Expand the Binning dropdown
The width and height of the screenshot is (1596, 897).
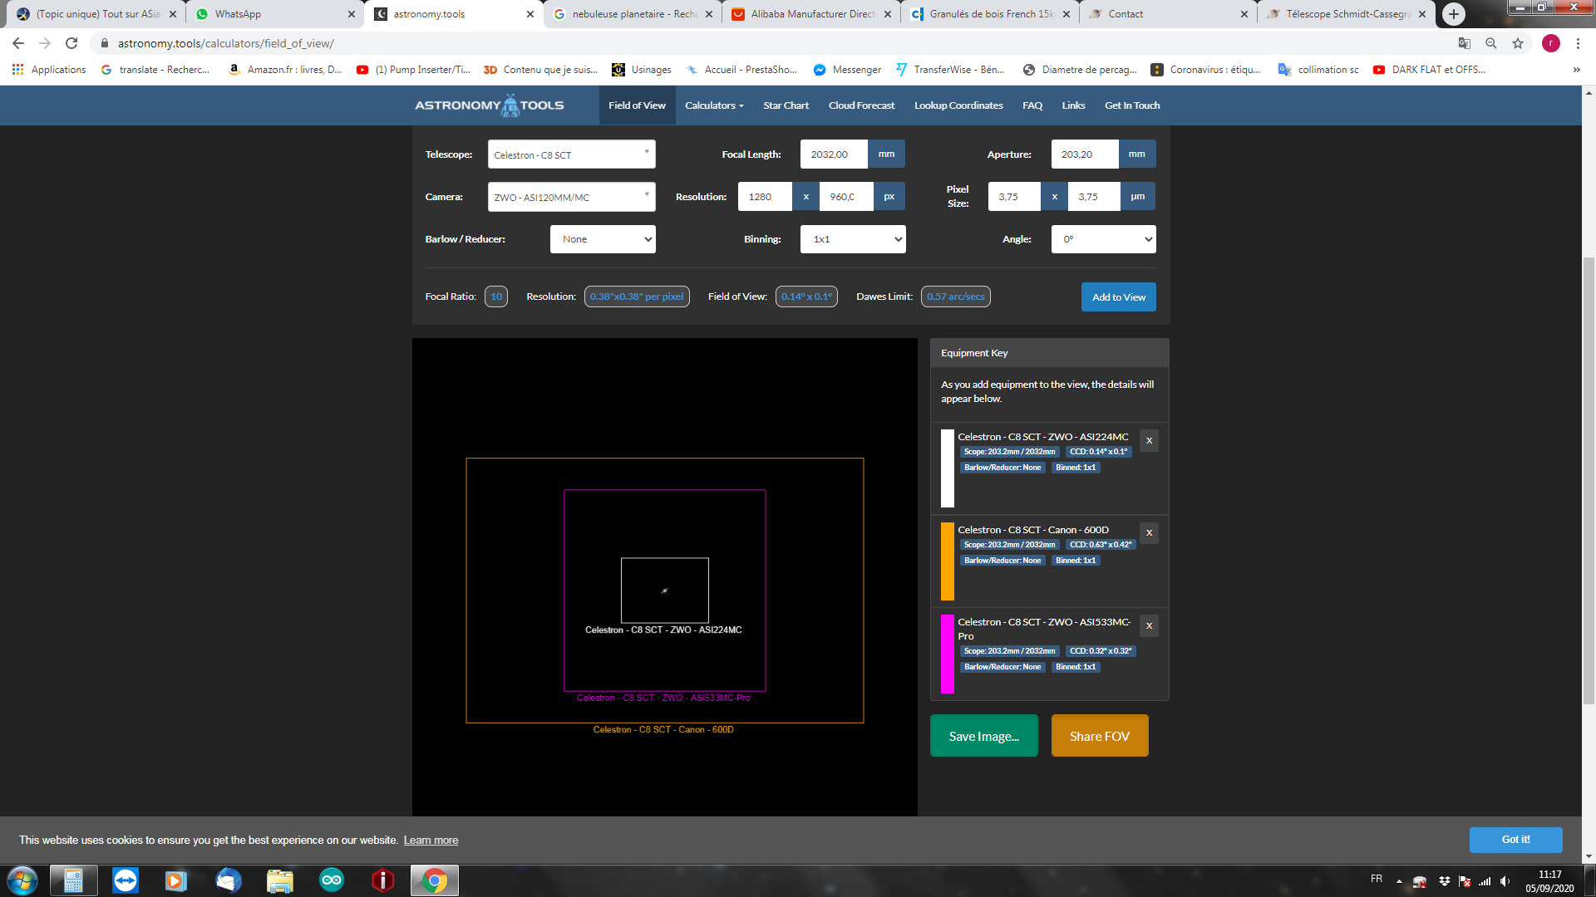tap(853, 239)
